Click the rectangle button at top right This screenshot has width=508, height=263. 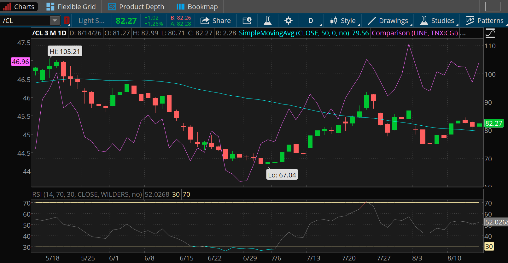[493, 7]
